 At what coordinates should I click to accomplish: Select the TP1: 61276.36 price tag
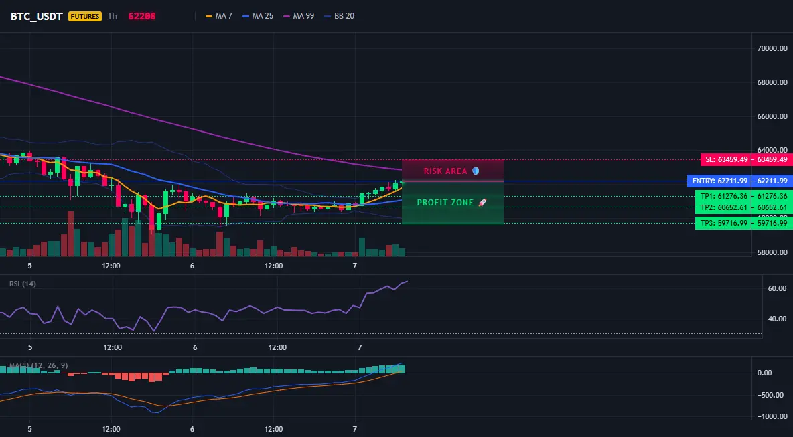[723, 196]
